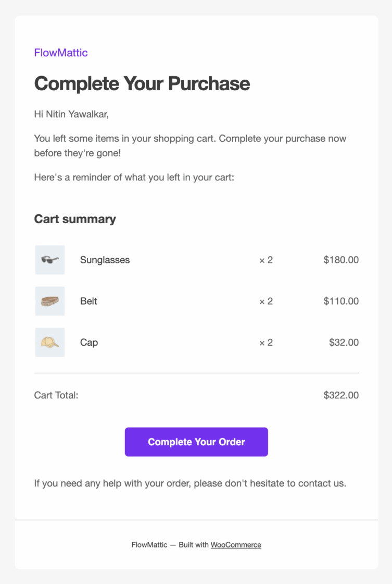Click the $322.00 cart total amount
Image resolution: width=392 pixels, height=584 pixels.
click(x=341, y=395)
